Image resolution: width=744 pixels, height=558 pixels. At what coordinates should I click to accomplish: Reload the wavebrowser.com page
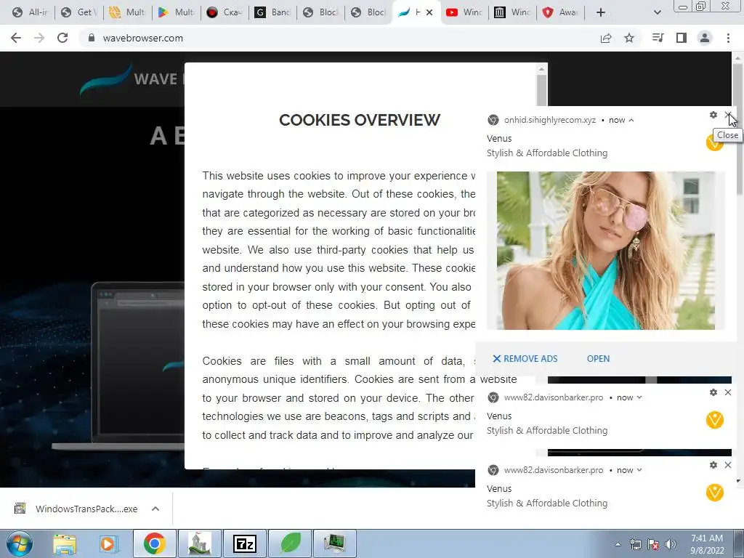coord(62,38)
